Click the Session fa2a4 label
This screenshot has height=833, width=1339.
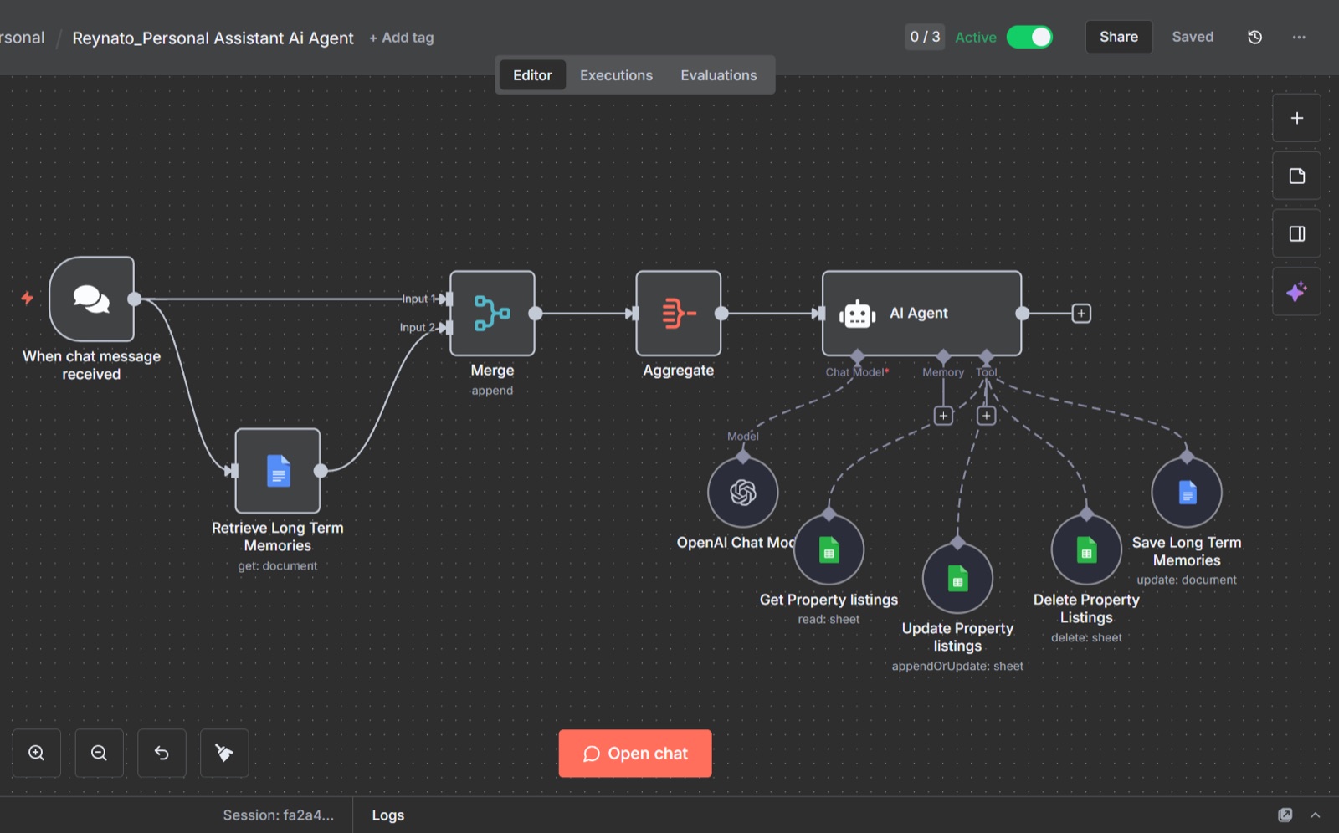278,815
